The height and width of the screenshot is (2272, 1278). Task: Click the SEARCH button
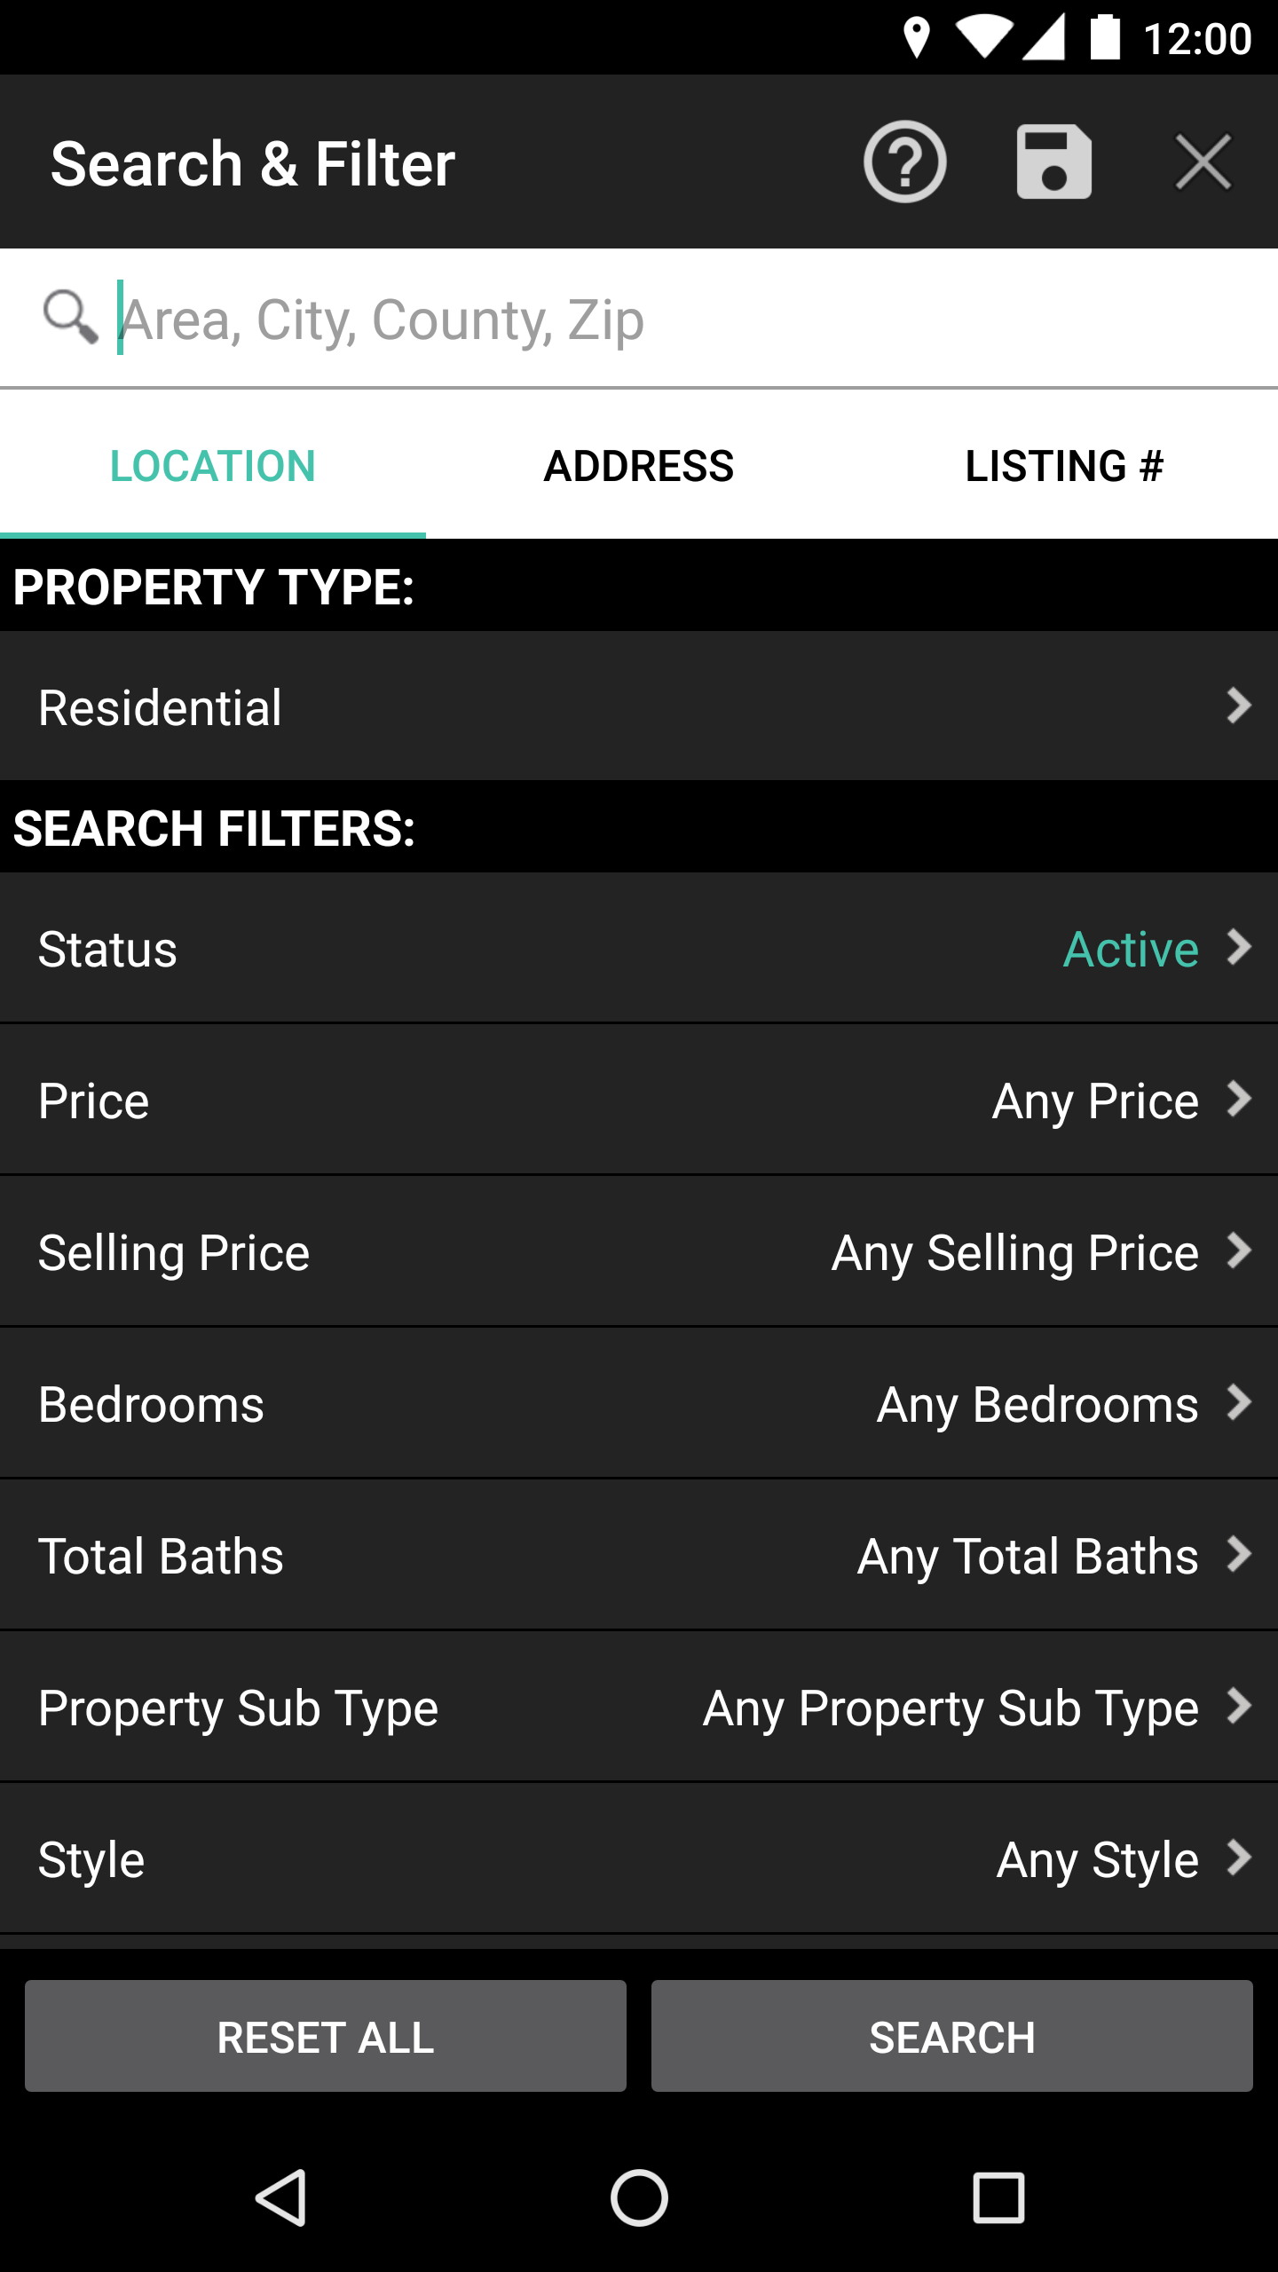point(952,2036)
